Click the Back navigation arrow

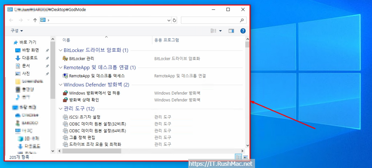(11, 20)
